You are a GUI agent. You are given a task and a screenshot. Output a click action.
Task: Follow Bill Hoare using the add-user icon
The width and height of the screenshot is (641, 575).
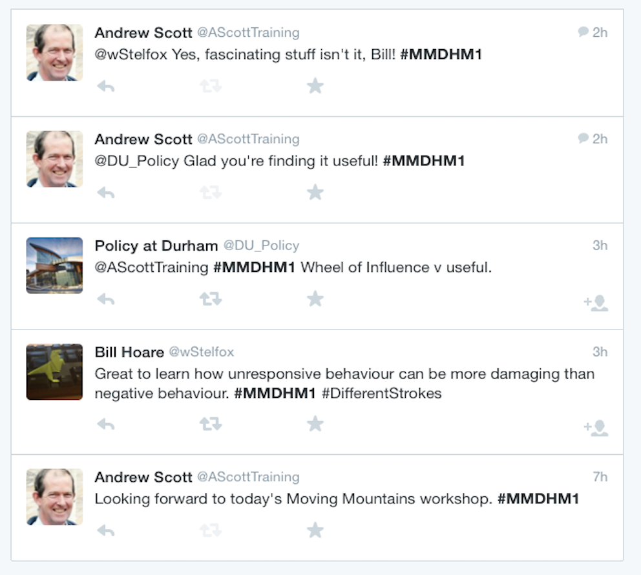tap(596, 428)
